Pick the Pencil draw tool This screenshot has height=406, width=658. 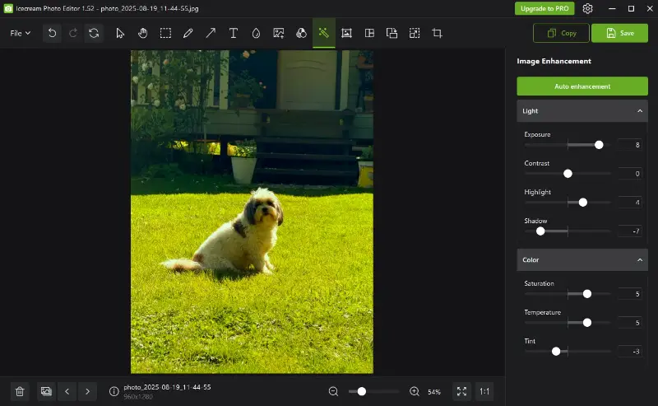188,33
